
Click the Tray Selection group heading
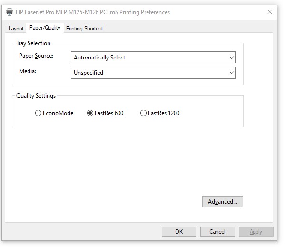coord(33,43)
